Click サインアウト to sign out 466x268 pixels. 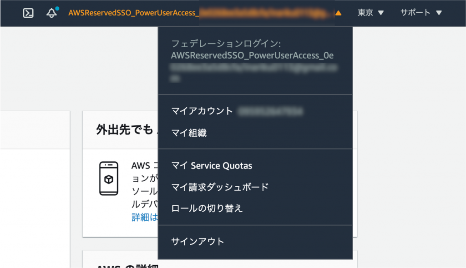[x=198, y=242]
